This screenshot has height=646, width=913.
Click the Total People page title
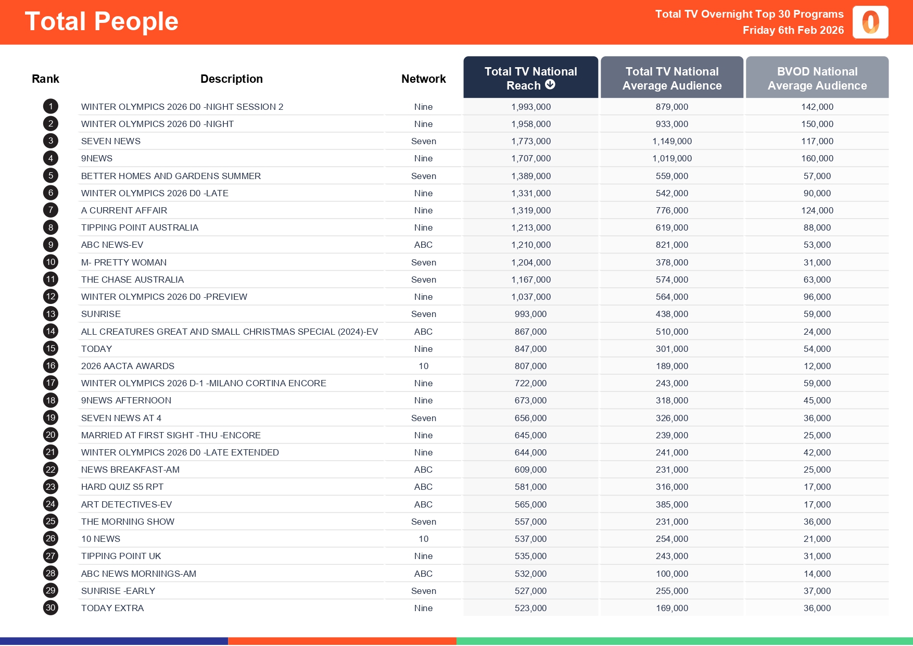pyautogui.click(x=102, y=22)
